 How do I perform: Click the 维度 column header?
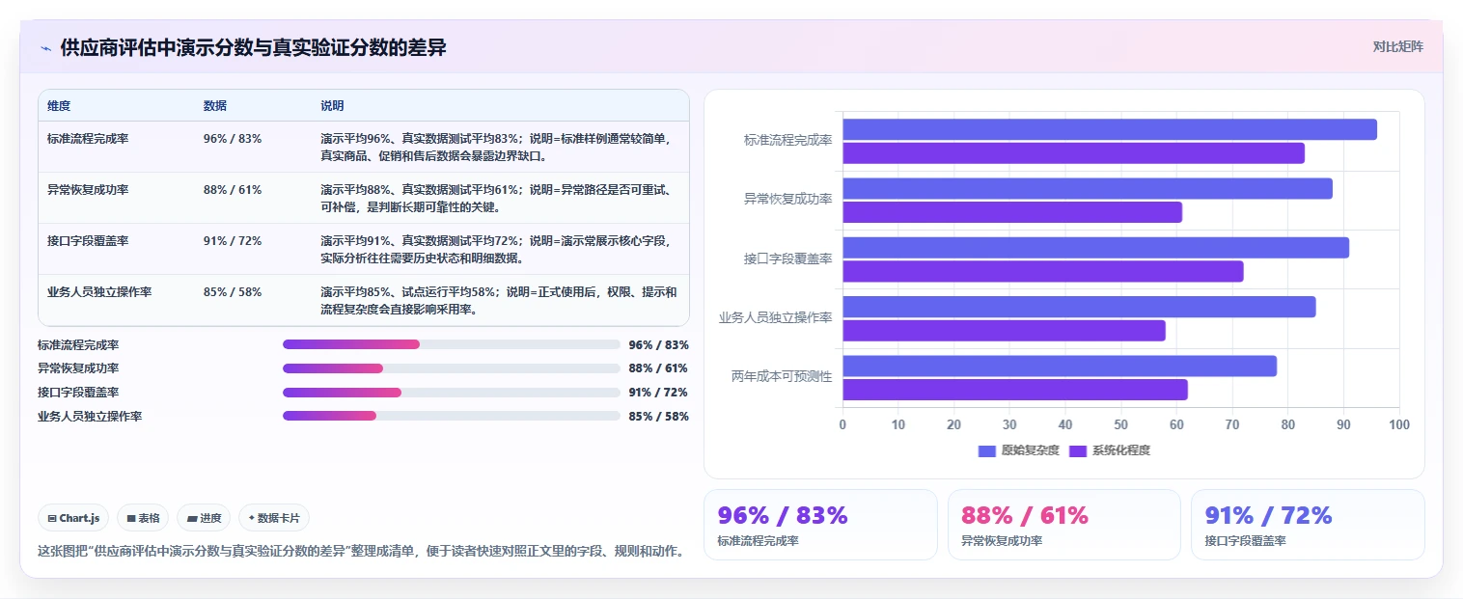click(59, 106)
